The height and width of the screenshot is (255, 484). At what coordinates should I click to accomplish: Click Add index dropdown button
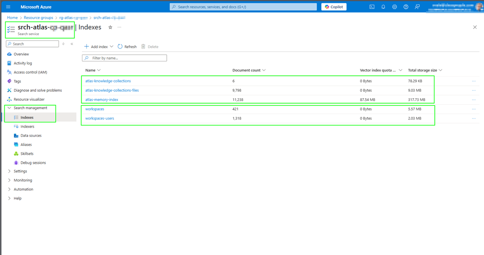coord(99,47)
